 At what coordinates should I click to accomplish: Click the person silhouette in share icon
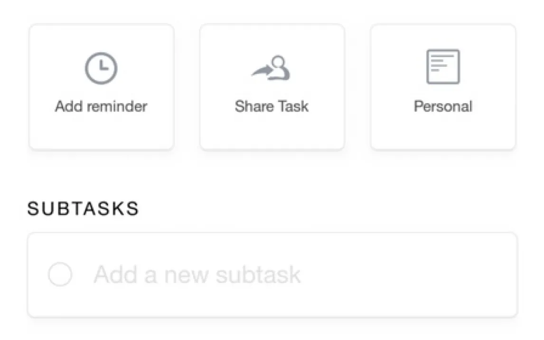point(280,68)
